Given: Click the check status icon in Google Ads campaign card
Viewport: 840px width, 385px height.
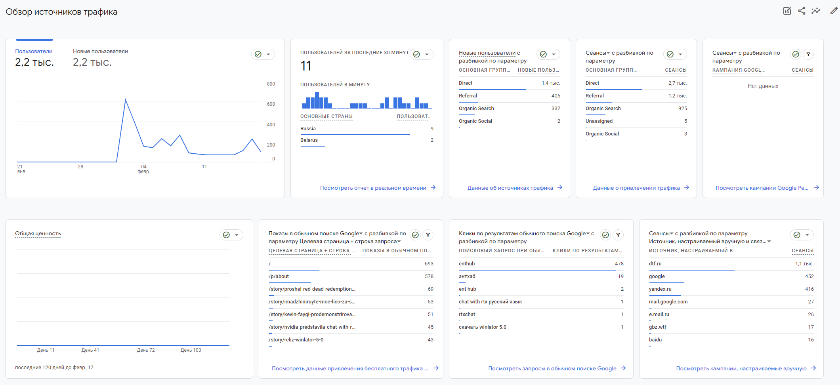Looking at the screenshot, I should coord(796,54).
